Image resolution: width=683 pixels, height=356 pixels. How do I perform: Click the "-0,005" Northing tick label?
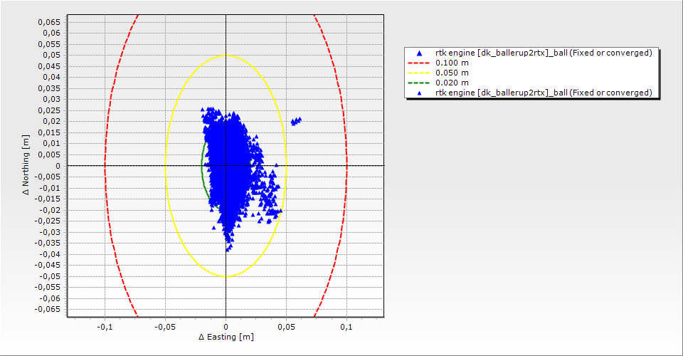tap(48, 177)
